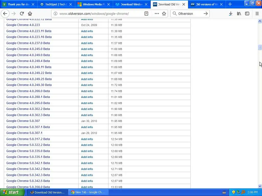Screen dimensions: 262x196
Task: Switch to 'Thank you for do' tab
Action: click(19, 4)
